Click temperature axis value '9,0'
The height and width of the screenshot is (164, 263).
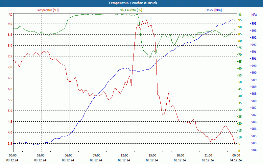pyautogui.click(x=10, y=24)
